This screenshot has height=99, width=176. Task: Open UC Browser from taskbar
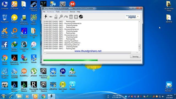pos(35,97)
